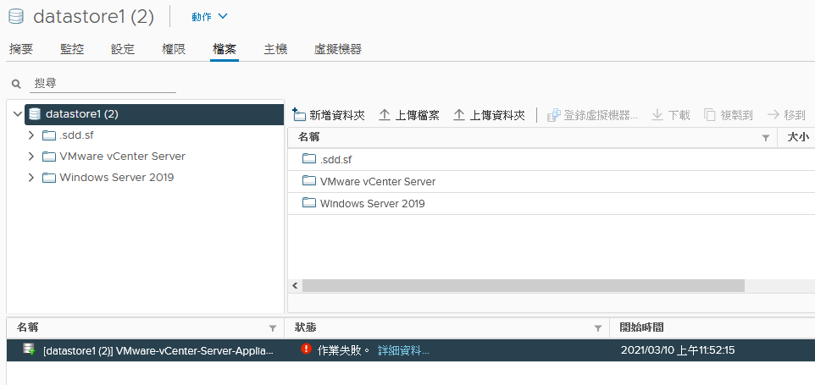Expand the .sdd.sf folder in the tree

point(31,135)
